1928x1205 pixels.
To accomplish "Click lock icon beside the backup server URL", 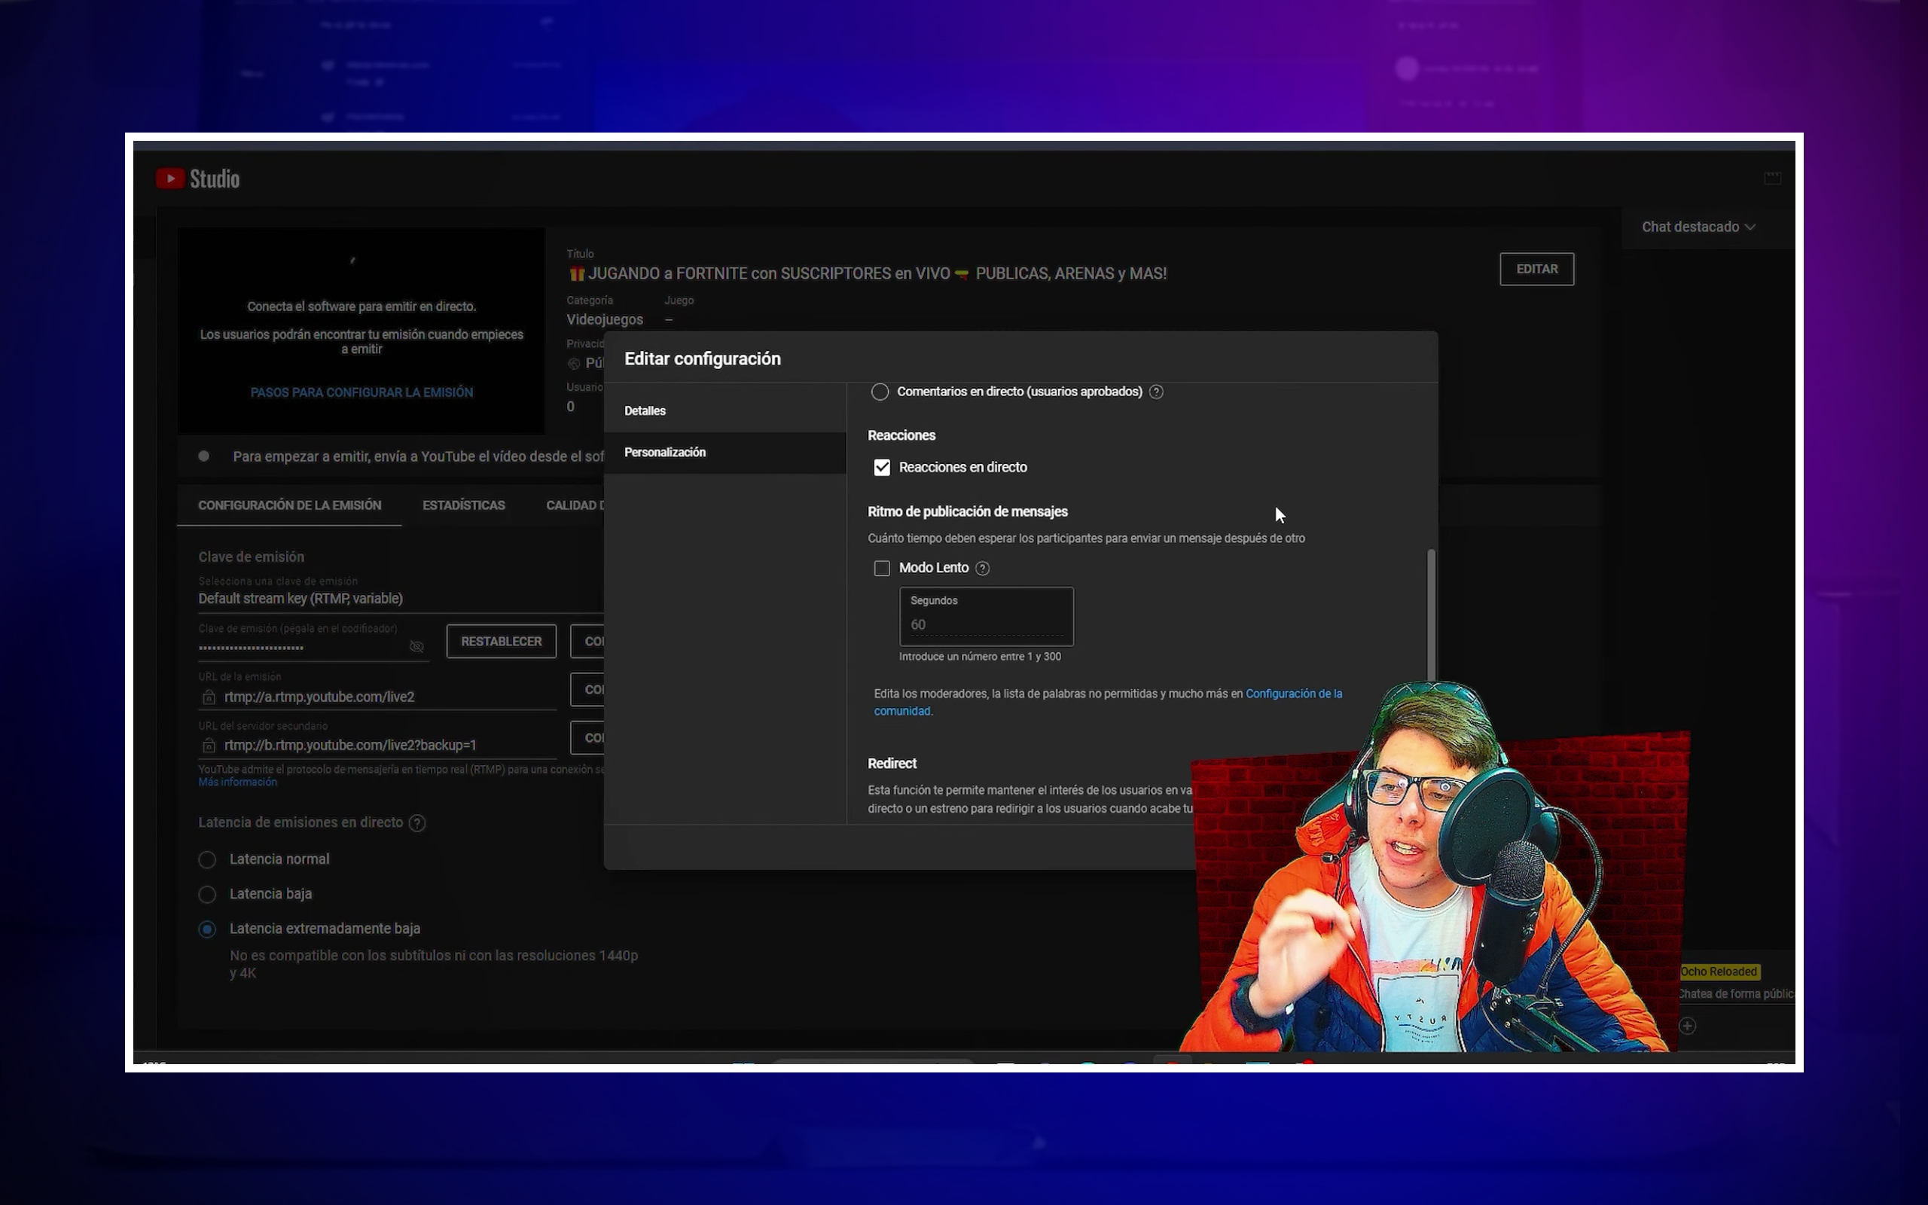I will pyautogui.click(x=209, y=745).
